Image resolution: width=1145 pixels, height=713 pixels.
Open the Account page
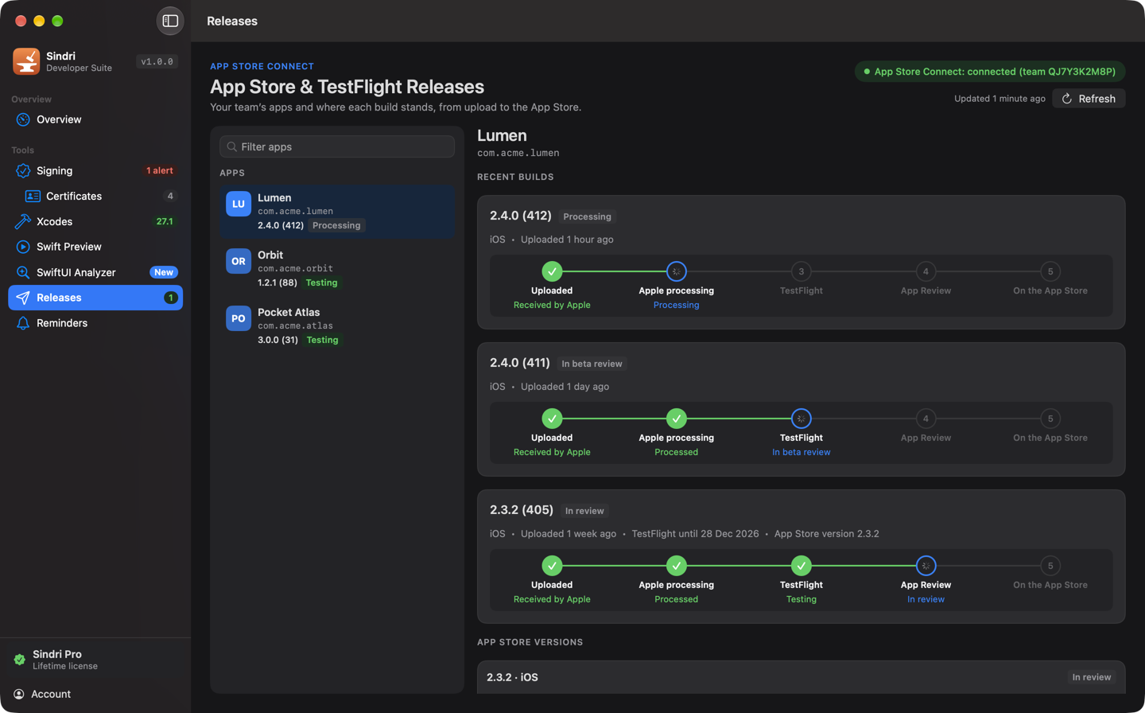click(x=51, y=694)
